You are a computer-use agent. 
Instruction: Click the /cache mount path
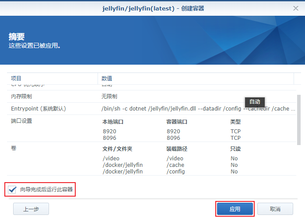tap(175, 165)
